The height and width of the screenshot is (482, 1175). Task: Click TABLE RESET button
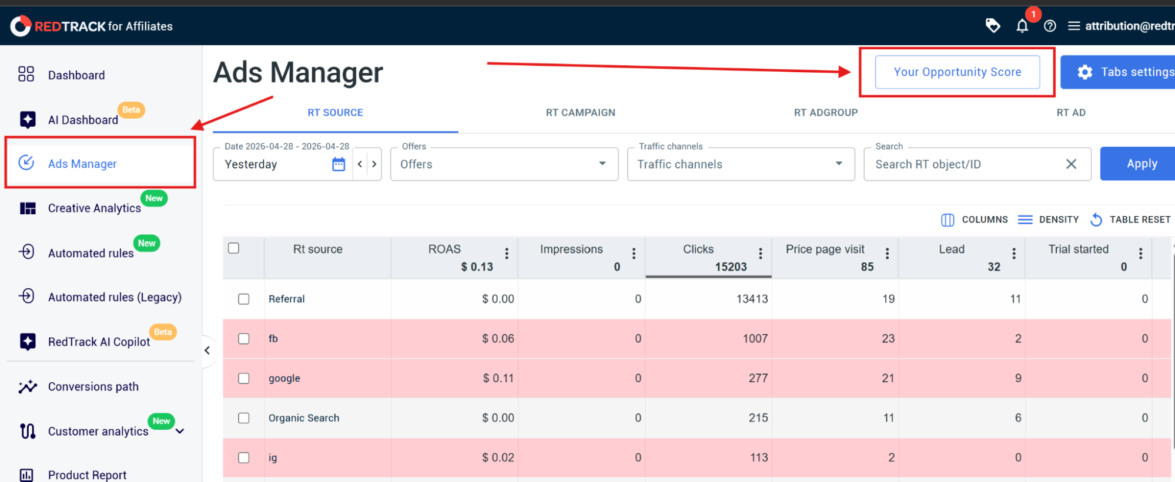[x=1130, y=220]
